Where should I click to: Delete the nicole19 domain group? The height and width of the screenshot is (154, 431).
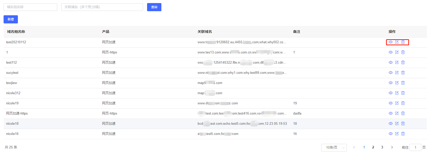tap(403, 103)
